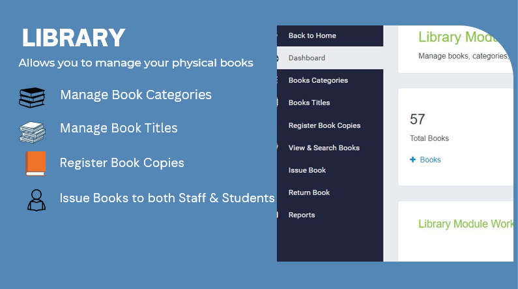
Task: Click the white book pile icon
Action: pos(32,132)
